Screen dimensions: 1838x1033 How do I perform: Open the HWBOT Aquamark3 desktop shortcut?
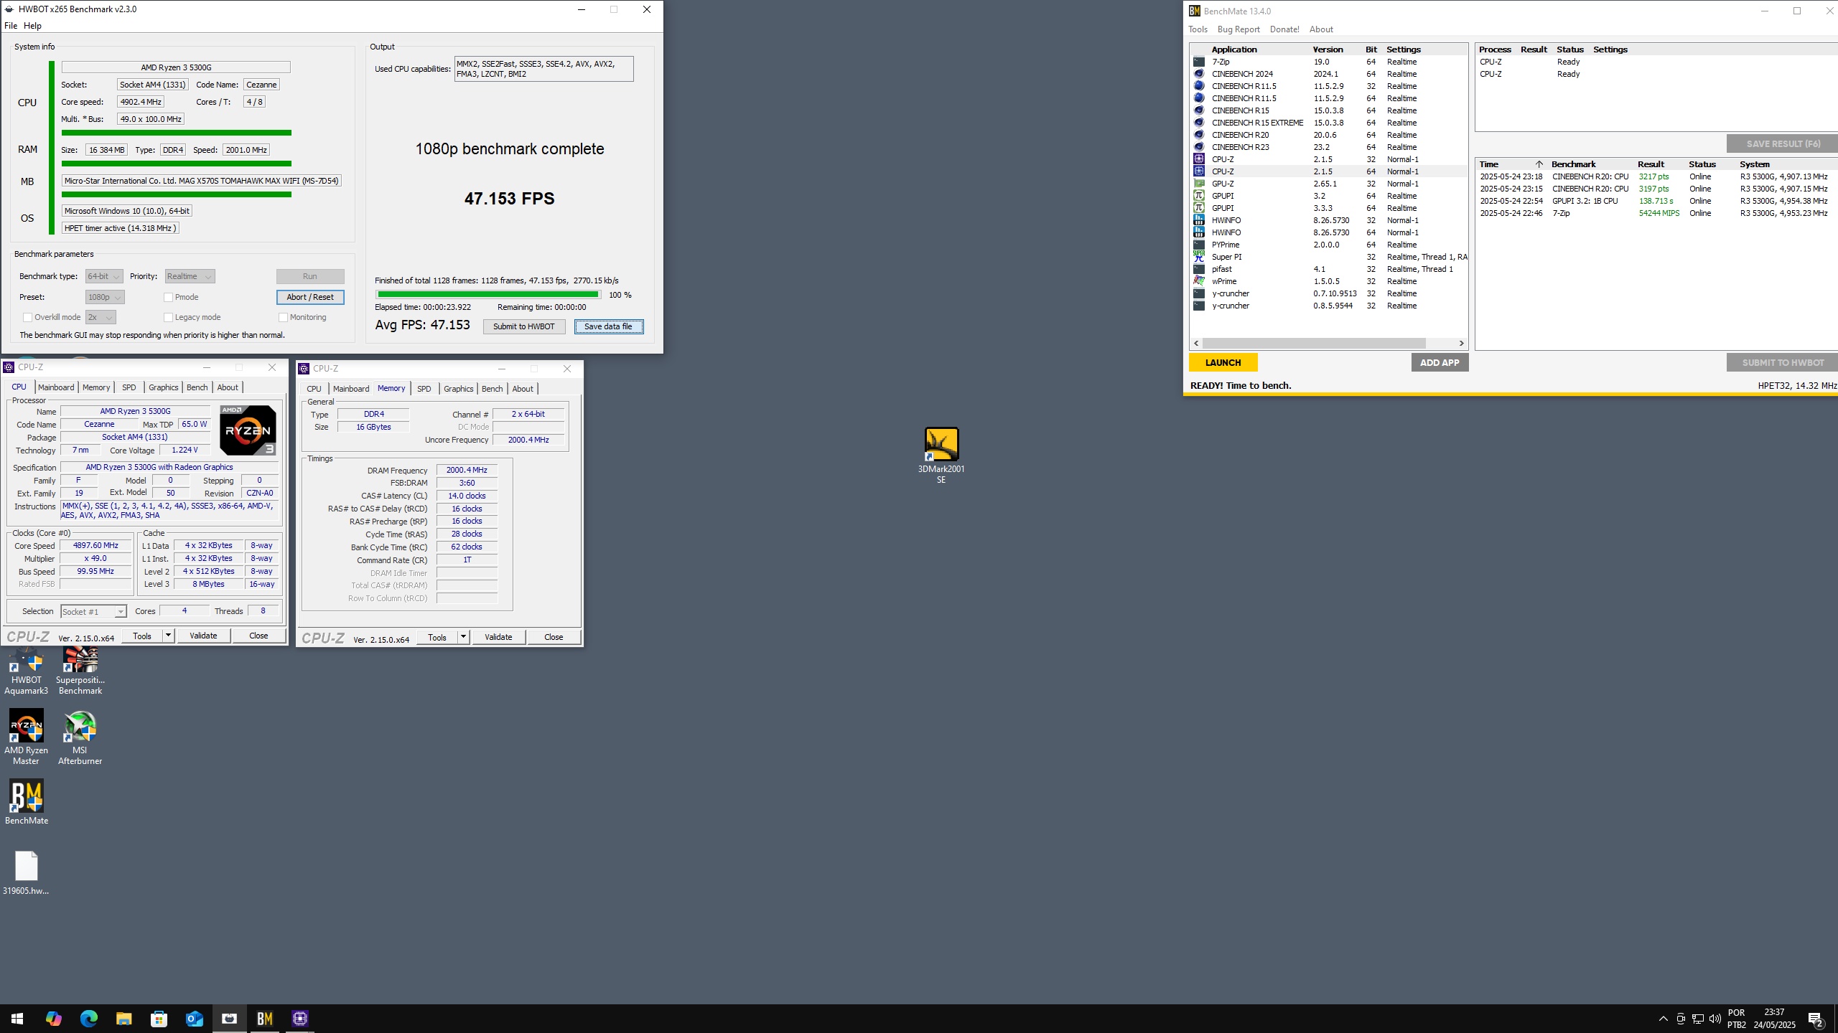(x=26, y=671)
